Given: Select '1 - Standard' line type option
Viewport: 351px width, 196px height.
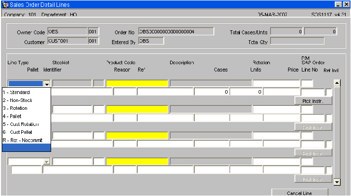Looking at the screenshot, I should (x=27, y=92).
